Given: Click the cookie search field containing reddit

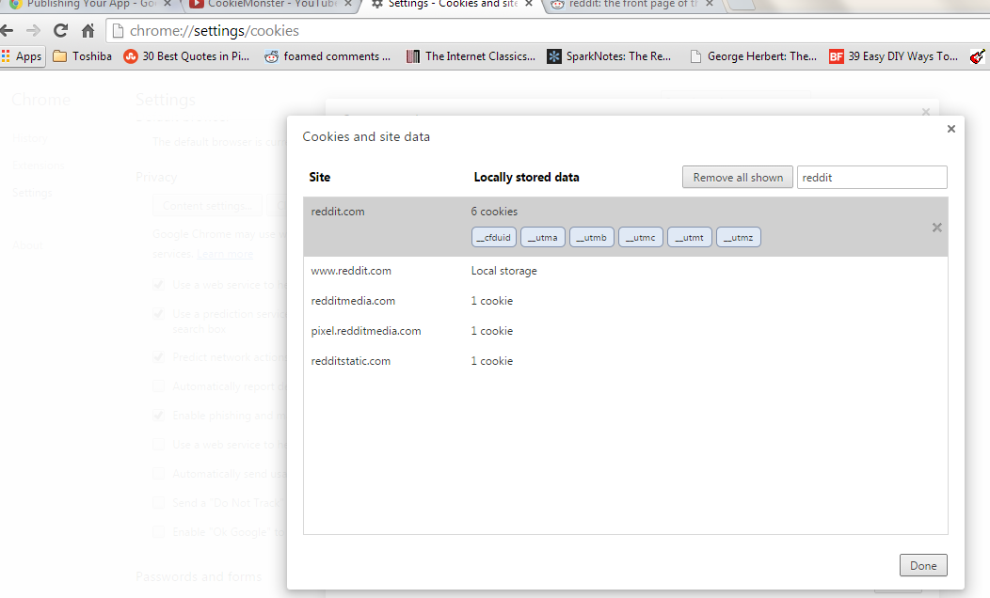Looking at the screenshot, I should [872, 178].
